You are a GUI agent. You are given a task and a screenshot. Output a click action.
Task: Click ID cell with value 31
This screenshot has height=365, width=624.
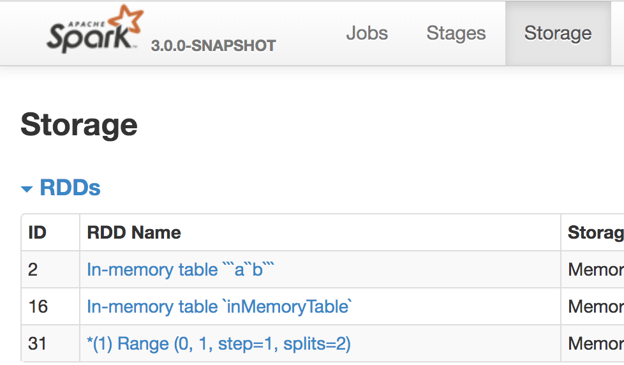click(x=38, y=344)
